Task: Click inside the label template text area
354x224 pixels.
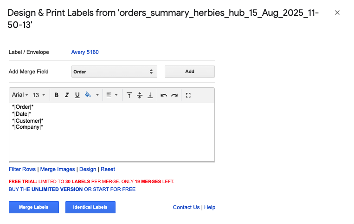Action: tap(112, 132)
